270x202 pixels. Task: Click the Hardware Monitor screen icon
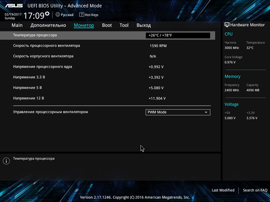click(227, 25)
